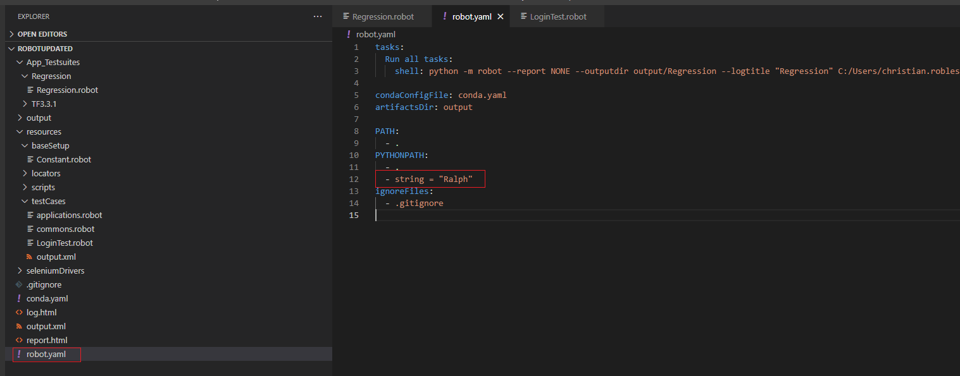The image size is (960, 376).
Task: Collapse the resources folder
Action: click(x=44, y=131)
